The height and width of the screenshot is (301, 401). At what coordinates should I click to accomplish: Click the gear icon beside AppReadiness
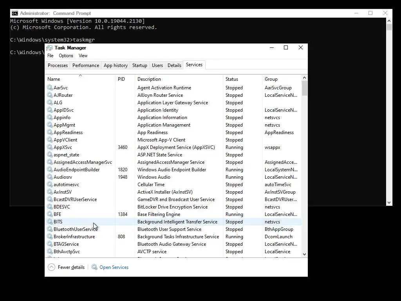[50, 132]
